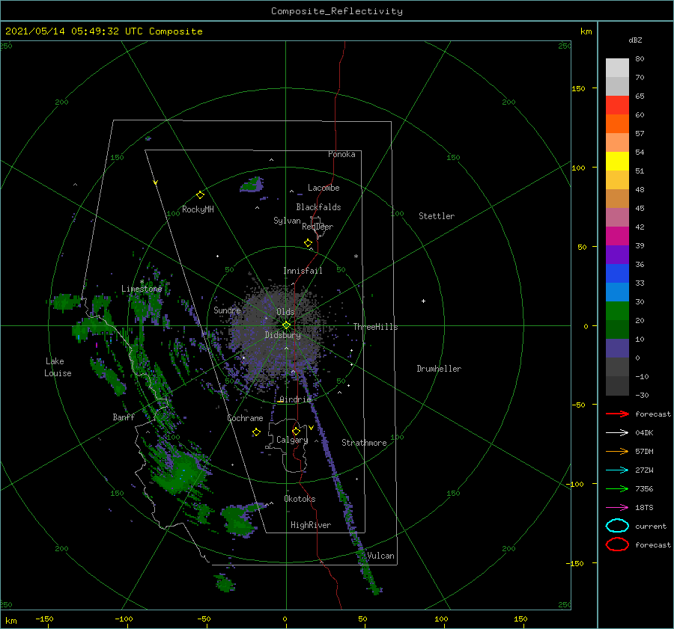Select the Didsbury label
Screen dimensions: 674x629
[282, 335]
